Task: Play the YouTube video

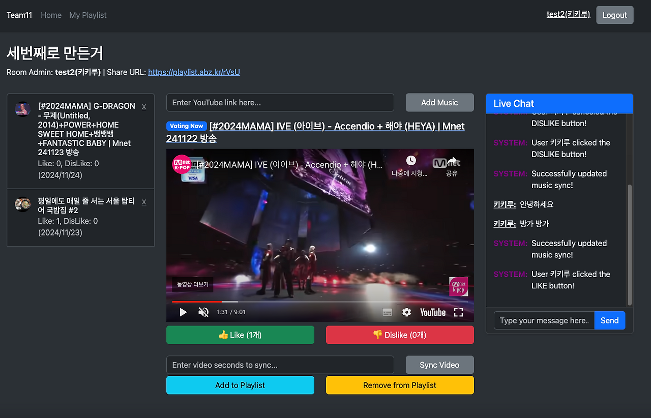Action: click(x=183, y=312)
